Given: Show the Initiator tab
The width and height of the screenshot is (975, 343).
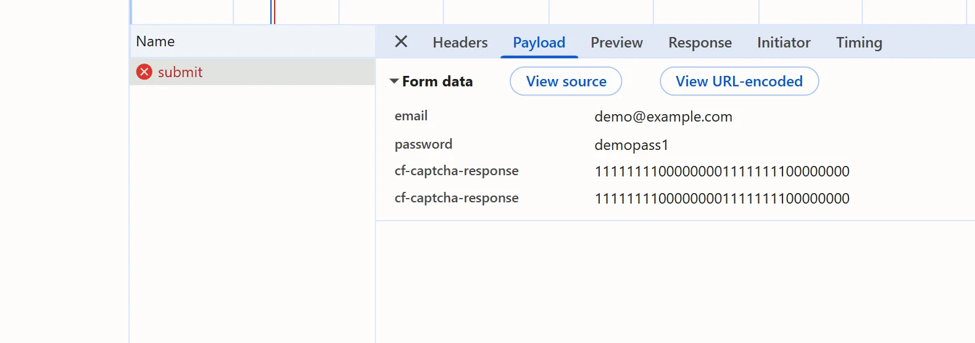Looking at the screenshot, I should 784,43.
